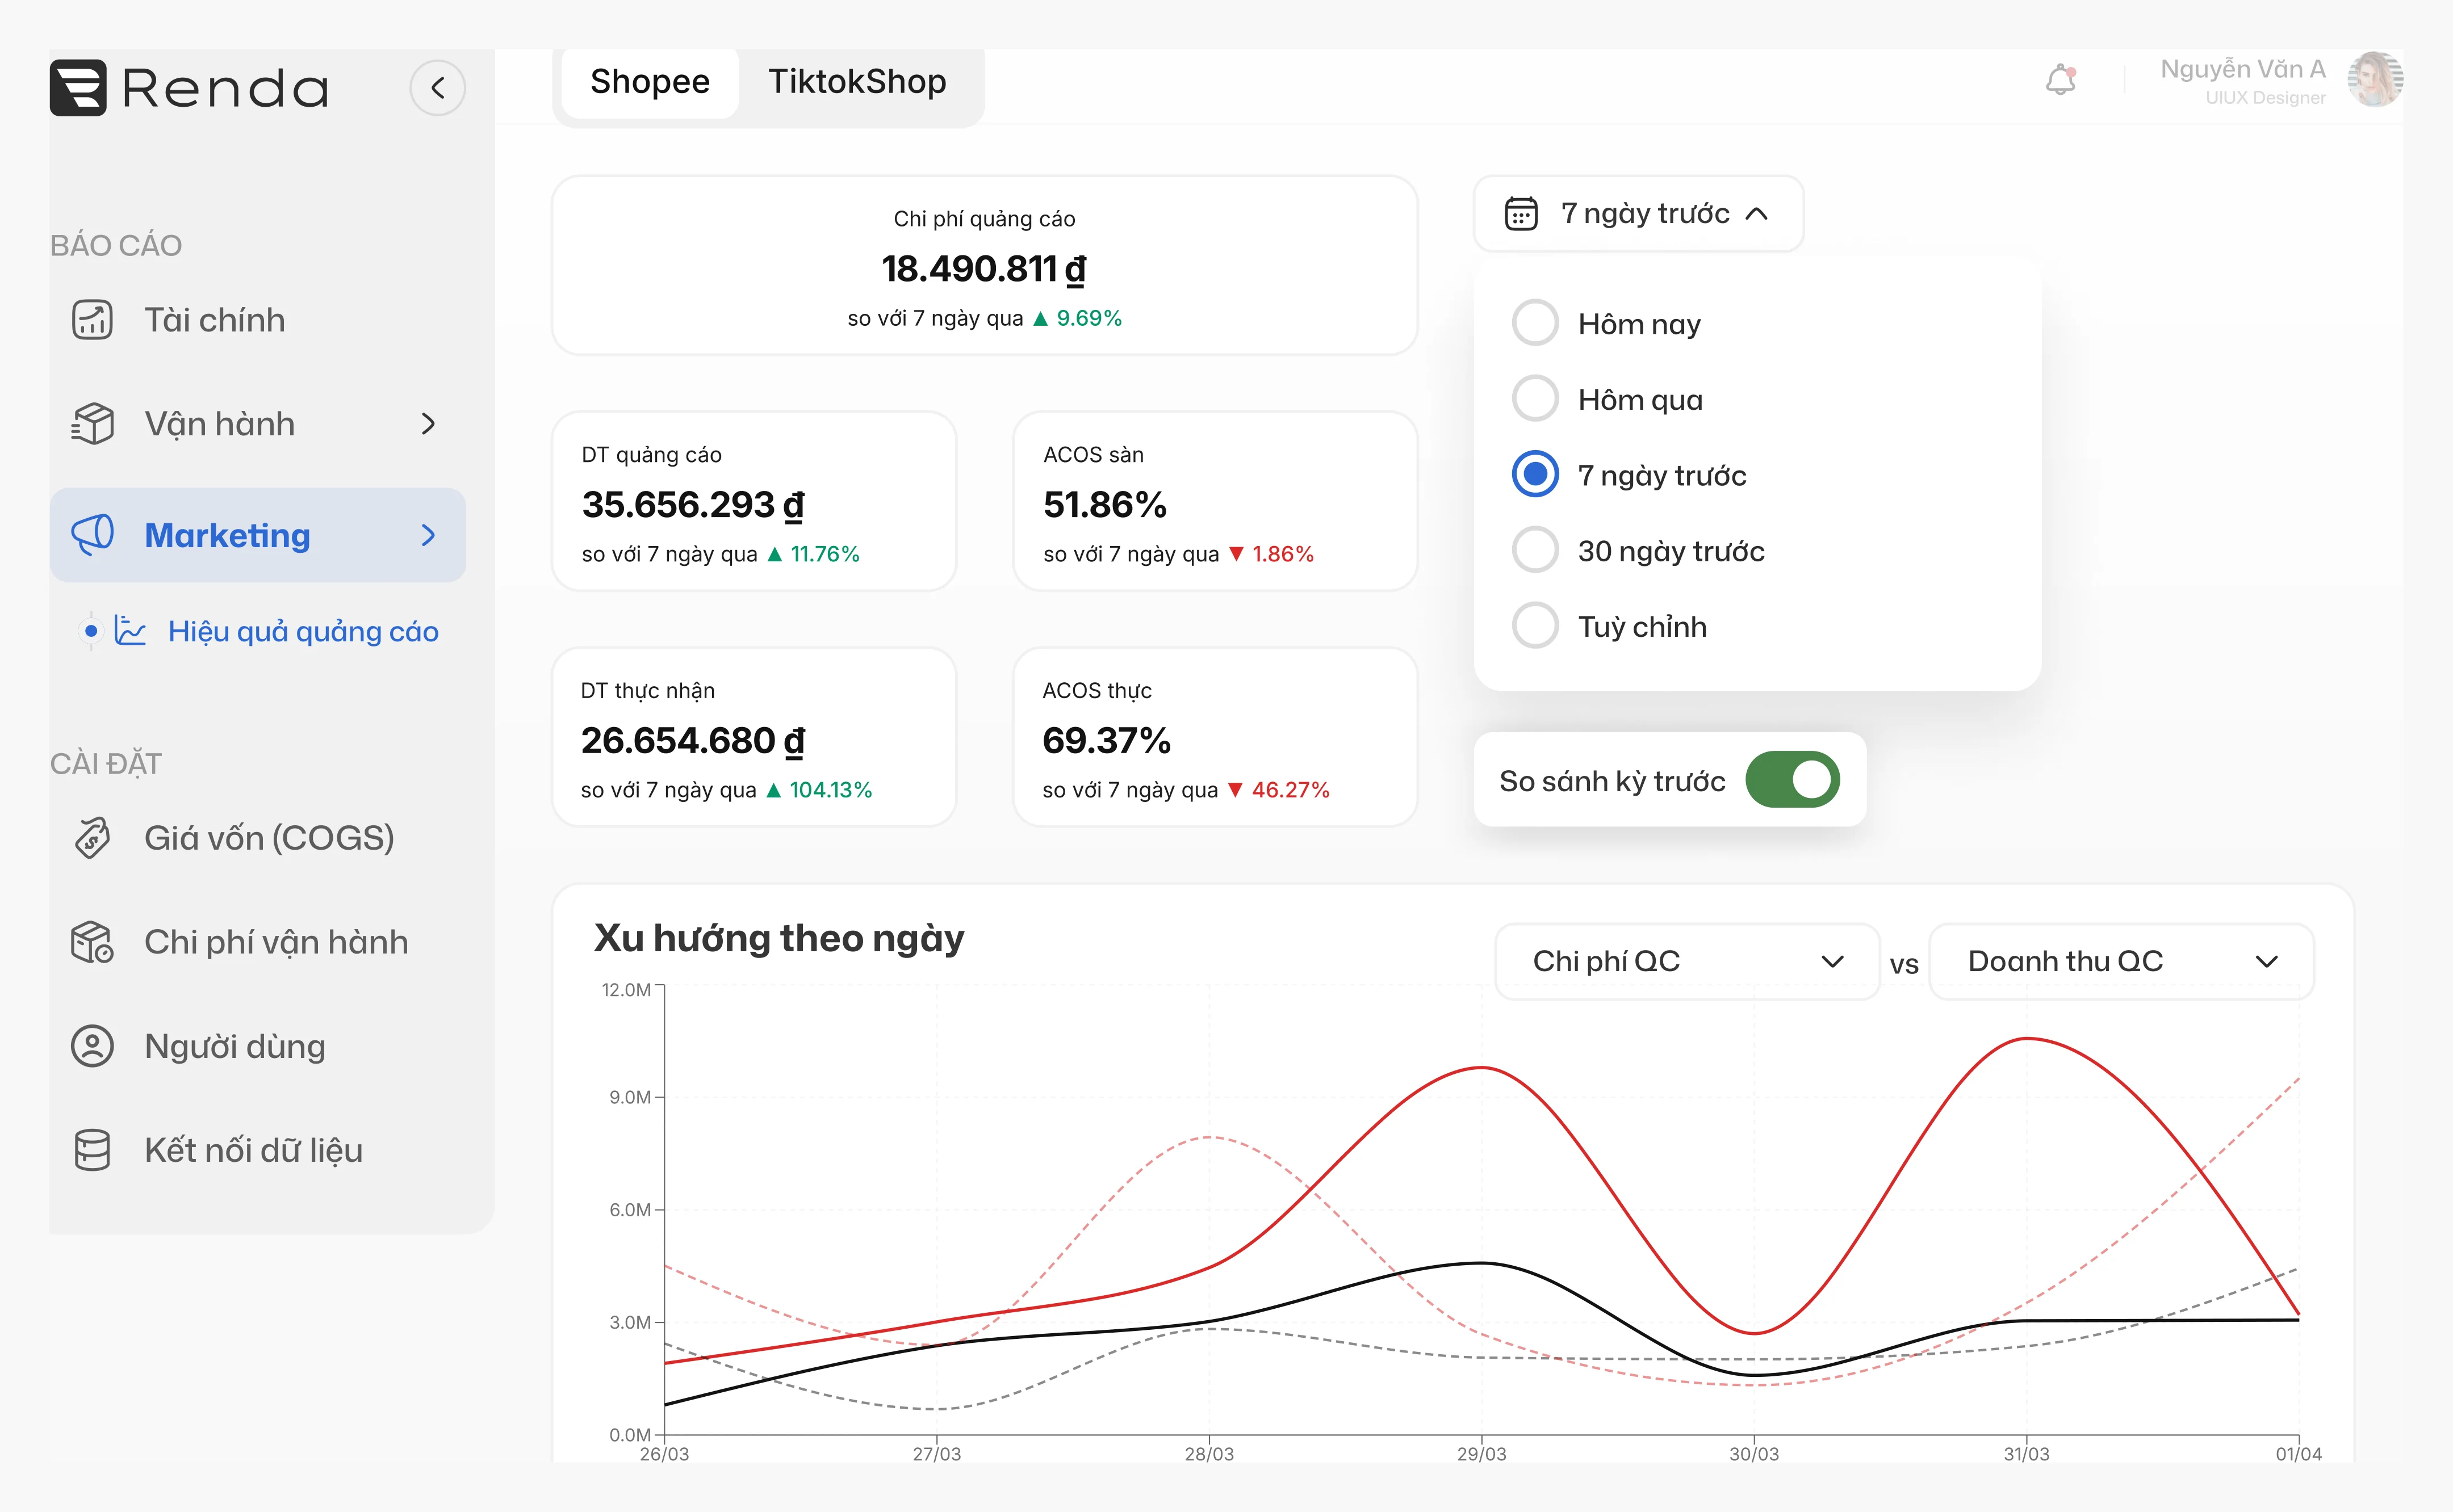Click the 46.27% decrease indicator
2453x1512 pixels.
coord(1279,790)
